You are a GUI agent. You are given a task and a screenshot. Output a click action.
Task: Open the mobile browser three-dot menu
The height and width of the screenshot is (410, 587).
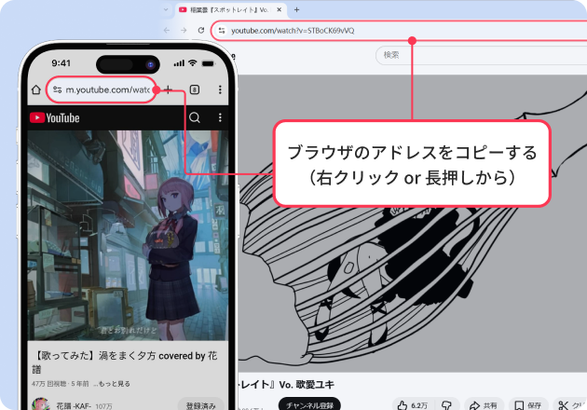tap(220, 89)
